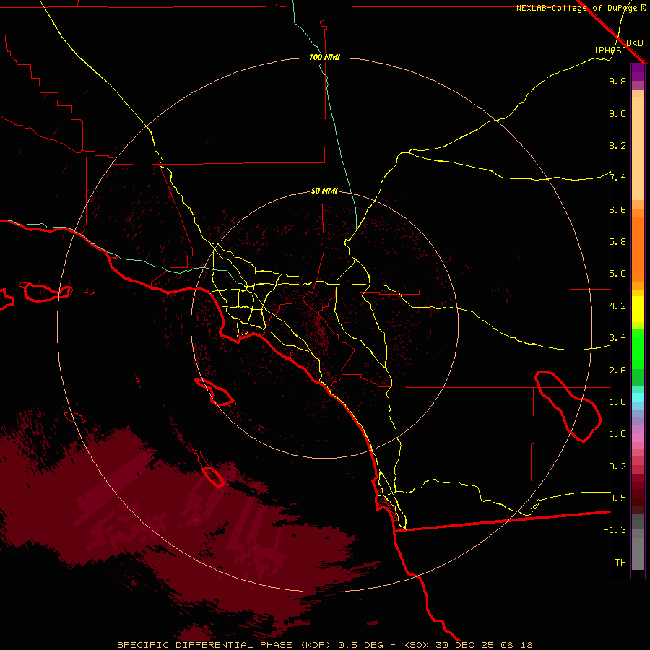Click the 6.6 scale value
This screenshot has width=650, height=650.
(x=617, y=209)
